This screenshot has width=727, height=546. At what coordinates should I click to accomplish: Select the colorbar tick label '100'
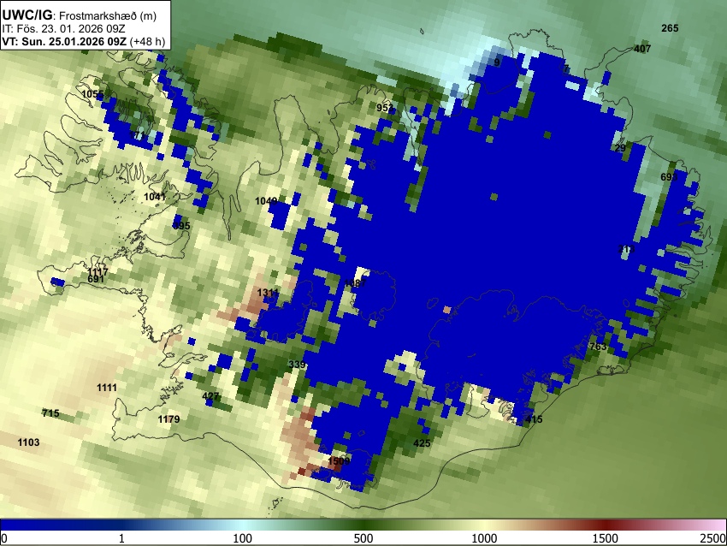pos(242,538)
